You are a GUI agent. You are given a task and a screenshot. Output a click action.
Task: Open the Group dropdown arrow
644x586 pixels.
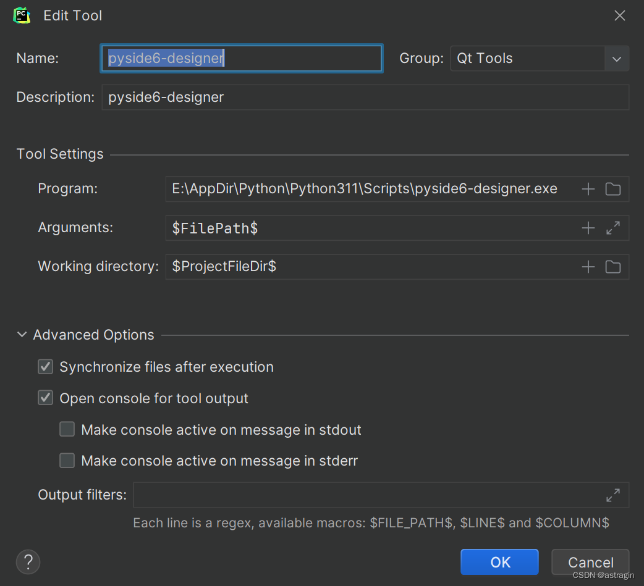(616, 59)
